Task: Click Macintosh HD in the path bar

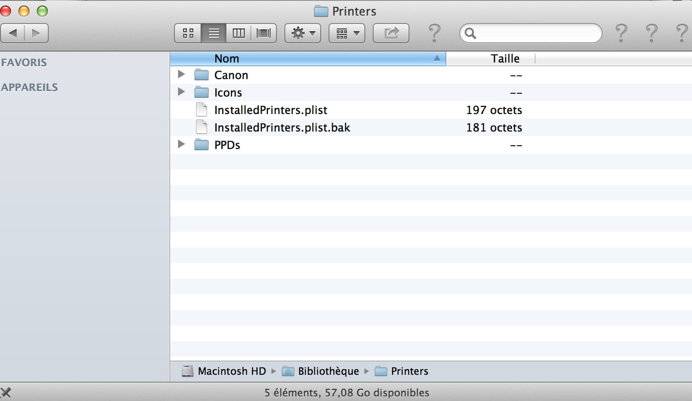Action: point(231,371)
